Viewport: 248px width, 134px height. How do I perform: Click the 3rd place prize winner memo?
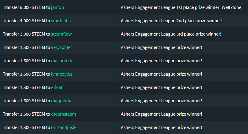(171, 34)
